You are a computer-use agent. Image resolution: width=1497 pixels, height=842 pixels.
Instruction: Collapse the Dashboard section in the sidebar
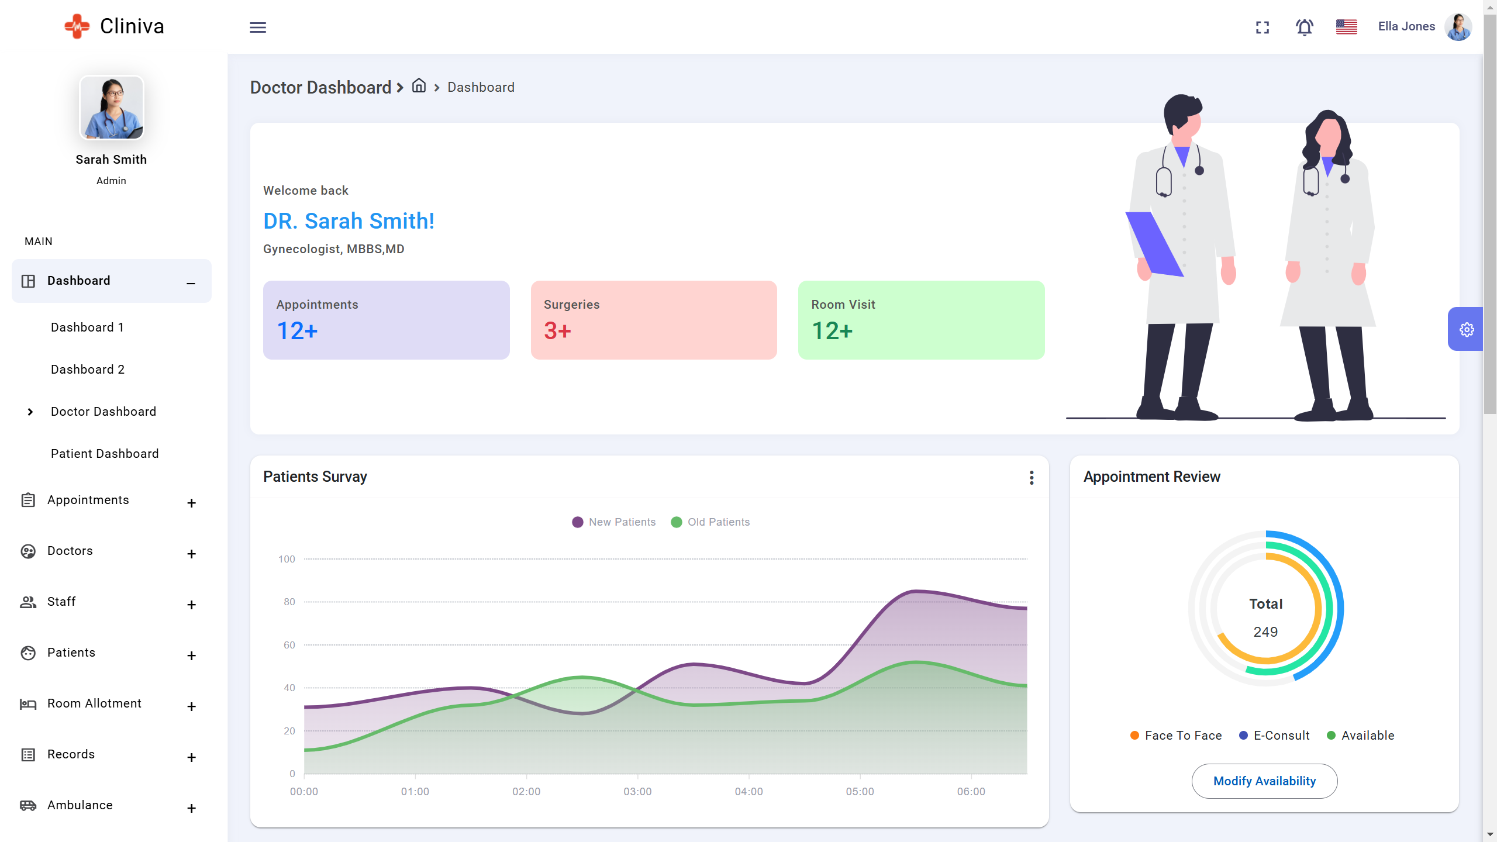(x=190, y=284)
